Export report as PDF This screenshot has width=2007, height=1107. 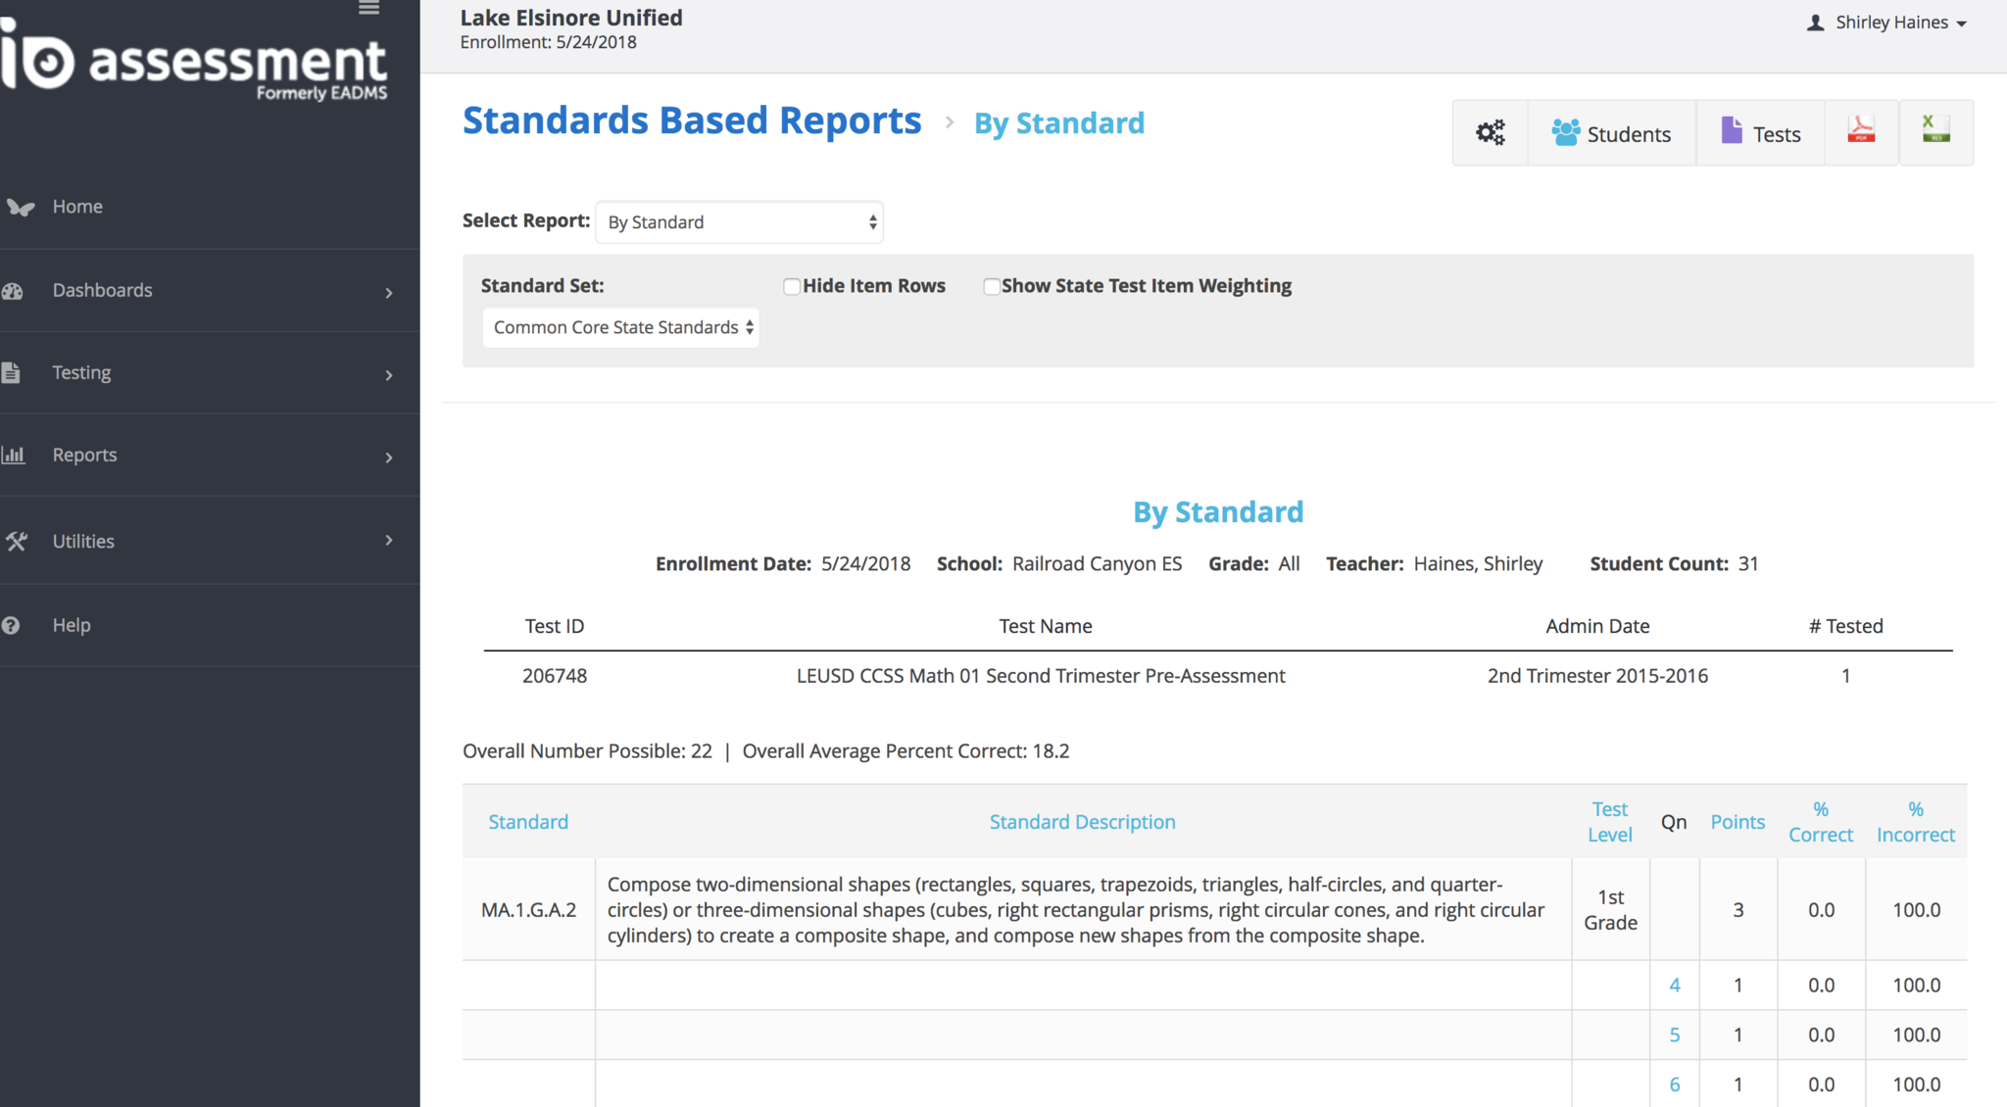tap(1860, 131)
